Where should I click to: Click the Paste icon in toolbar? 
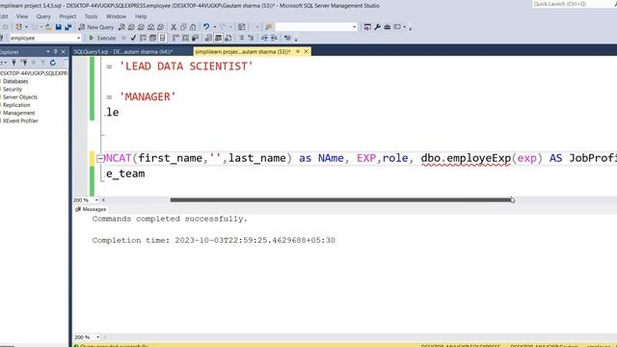[x=193, y=27]
